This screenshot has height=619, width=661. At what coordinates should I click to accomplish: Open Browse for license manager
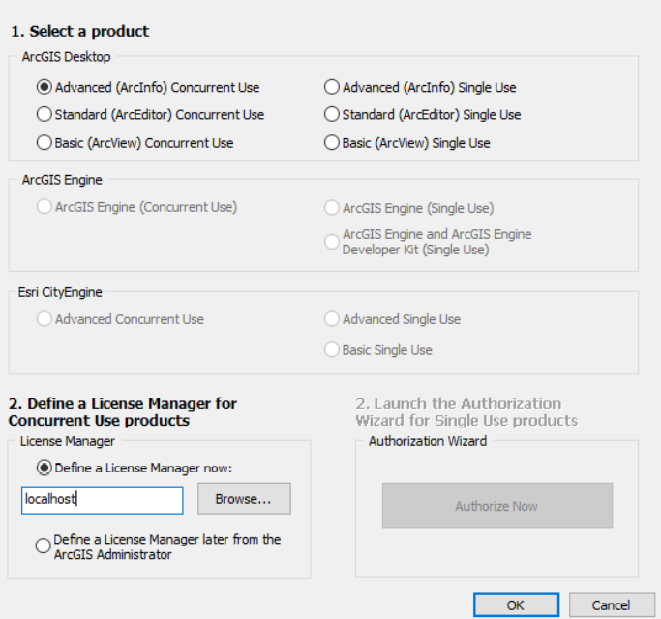click(244, 498)
